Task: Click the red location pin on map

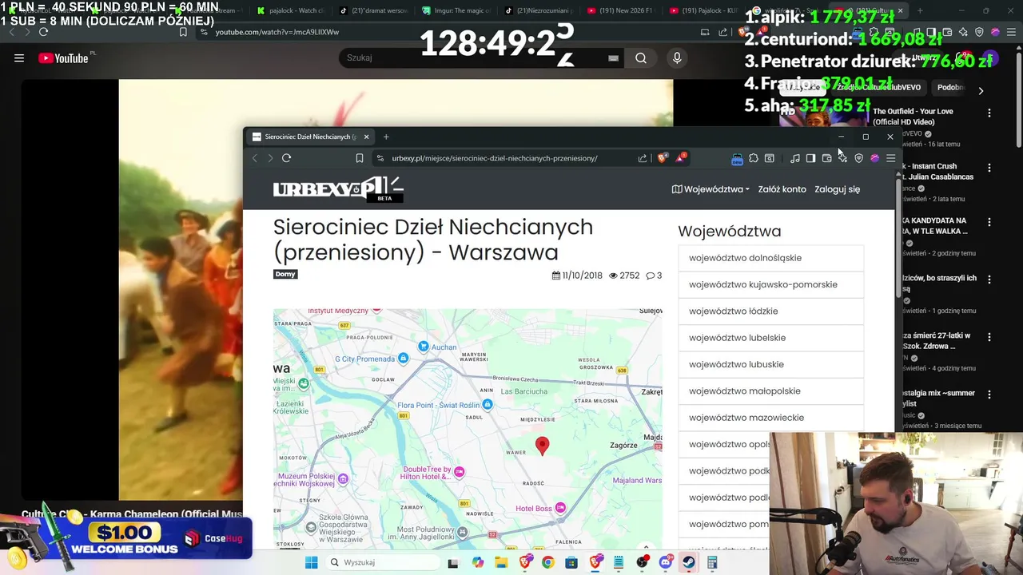Action: [x=542, y=445]
